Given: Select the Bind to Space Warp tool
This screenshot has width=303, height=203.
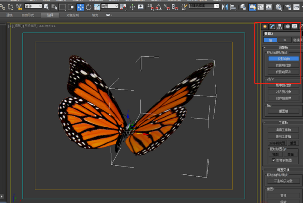Looking at the screenshot, I should click(19, 7).
